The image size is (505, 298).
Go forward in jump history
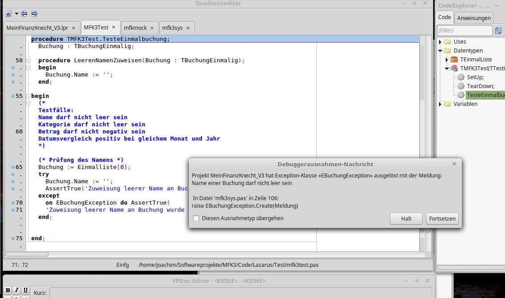[x=34, y=14]
